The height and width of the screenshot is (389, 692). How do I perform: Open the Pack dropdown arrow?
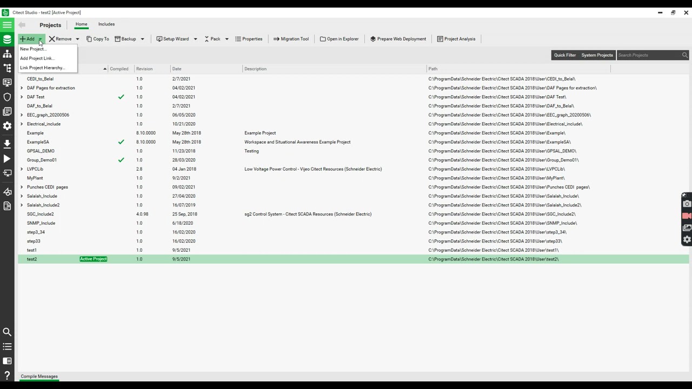[227, 39]
